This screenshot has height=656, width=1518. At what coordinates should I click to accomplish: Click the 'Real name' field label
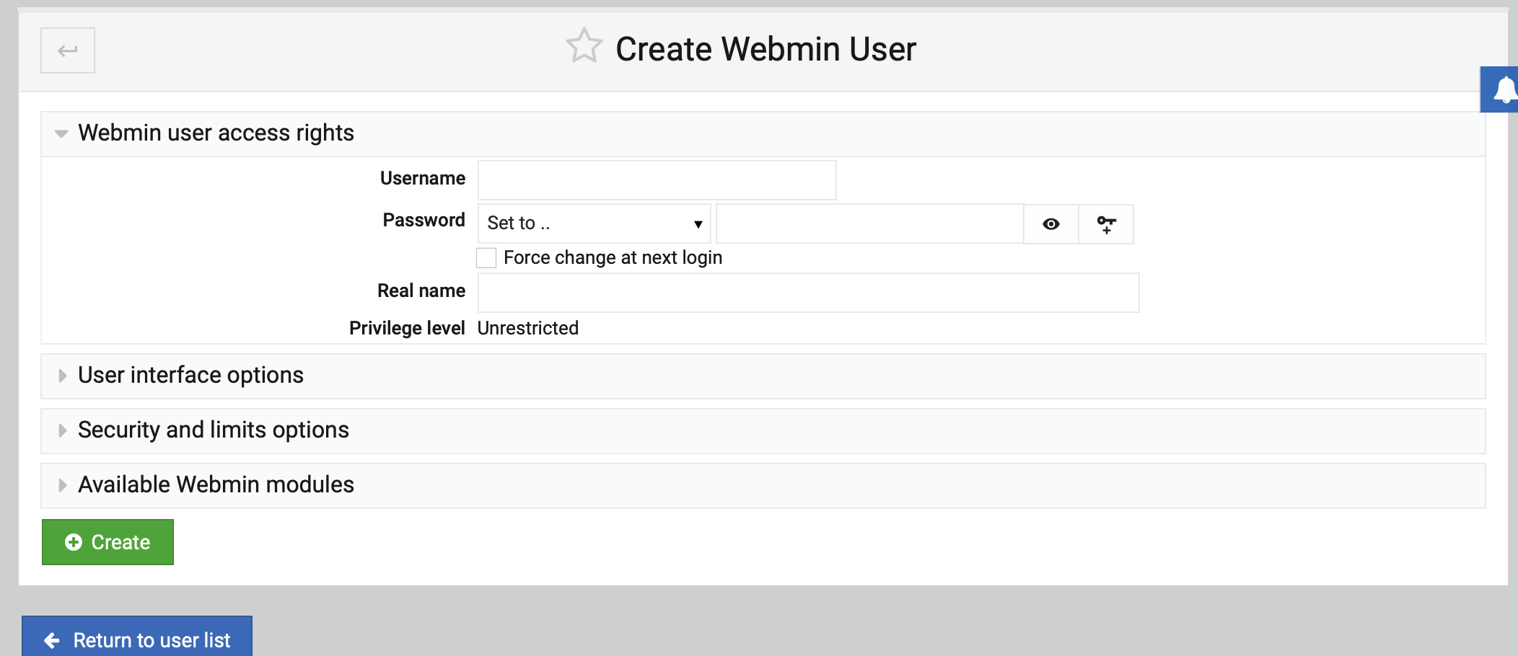[x=421, y=291]
